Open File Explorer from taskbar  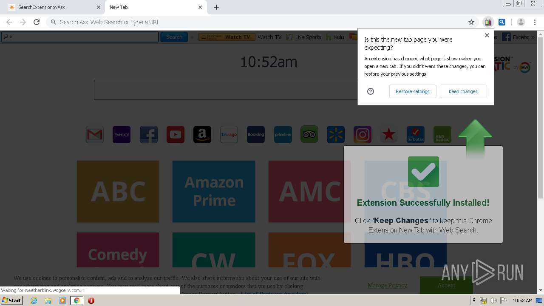click(48, 300)
